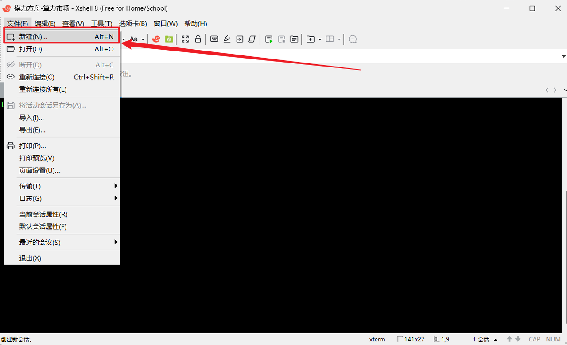Open 默认会话属性(F) menu entry

pos(62,227)
